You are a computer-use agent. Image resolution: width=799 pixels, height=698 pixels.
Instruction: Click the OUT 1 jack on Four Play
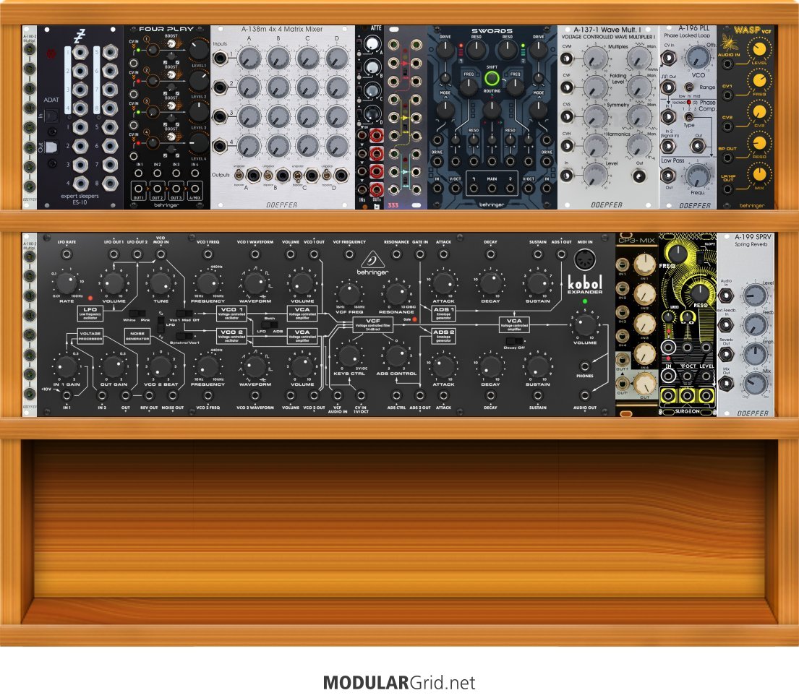pyautogui.click(x=139, y=189)
